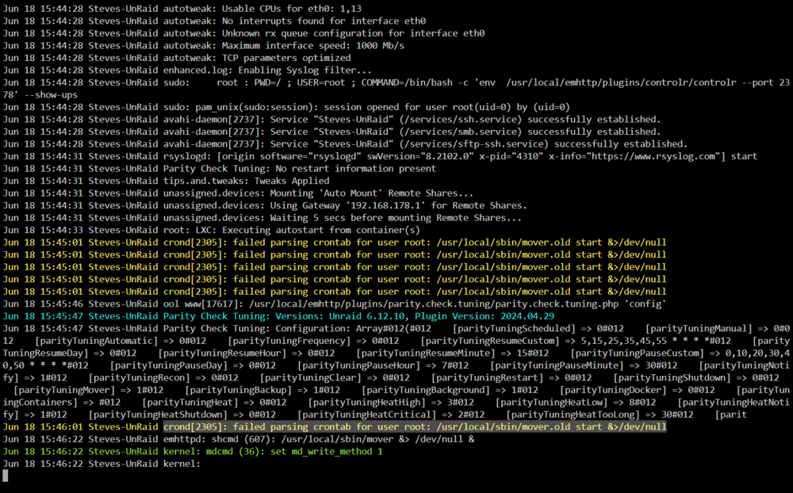The height and width of the screenshot is (493, 793).
Task: Click 'Configuration: Array#012(#012' text
Action: pos(353,329)
